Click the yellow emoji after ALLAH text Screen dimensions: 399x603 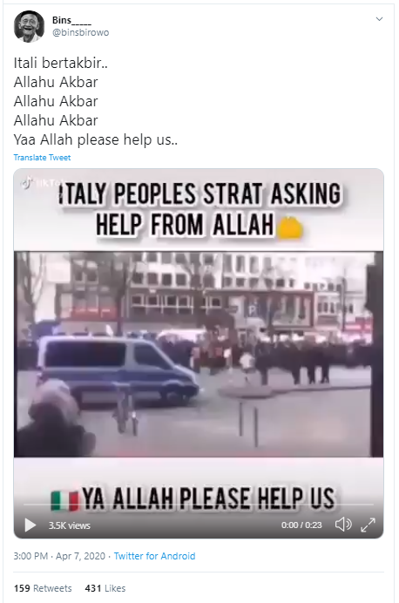pos(290,227)
